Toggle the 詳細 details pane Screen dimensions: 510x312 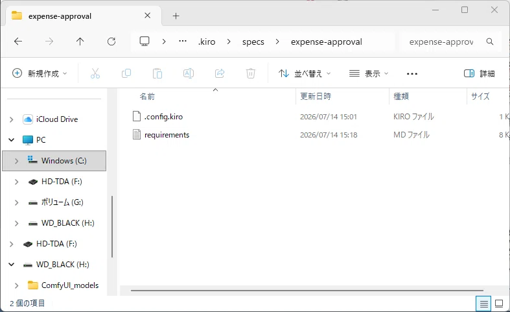click(479, 73)
